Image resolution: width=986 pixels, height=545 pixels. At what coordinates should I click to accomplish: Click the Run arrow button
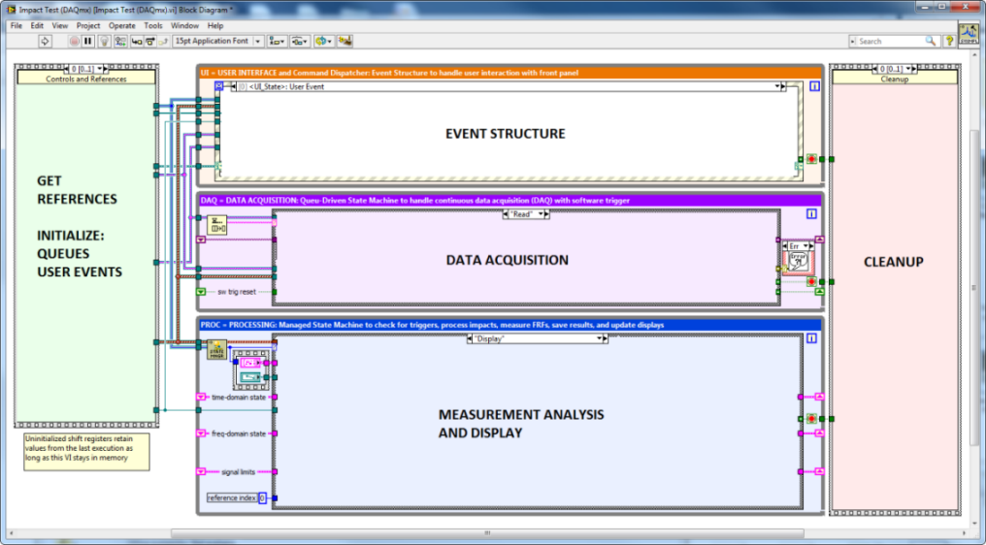click(45, 41)
